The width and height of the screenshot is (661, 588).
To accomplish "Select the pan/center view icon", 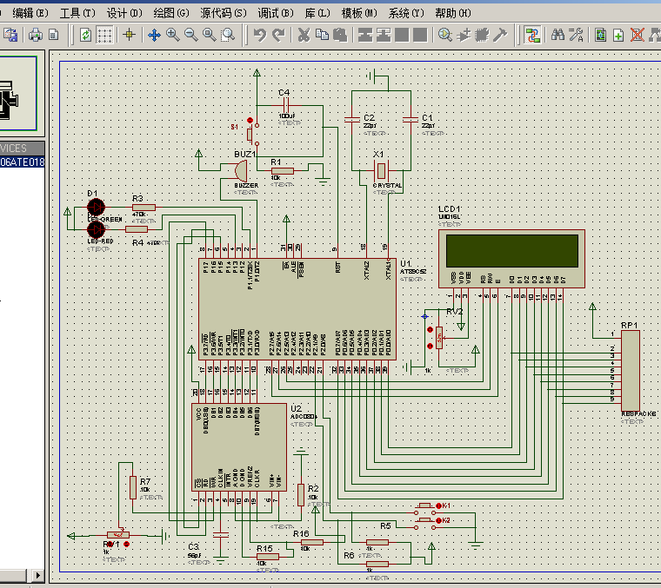I will pos(154,35).
